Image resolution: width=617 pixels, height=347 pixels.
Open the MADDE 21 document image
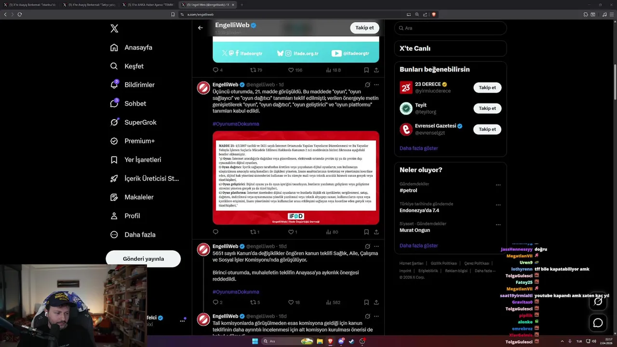296,177
